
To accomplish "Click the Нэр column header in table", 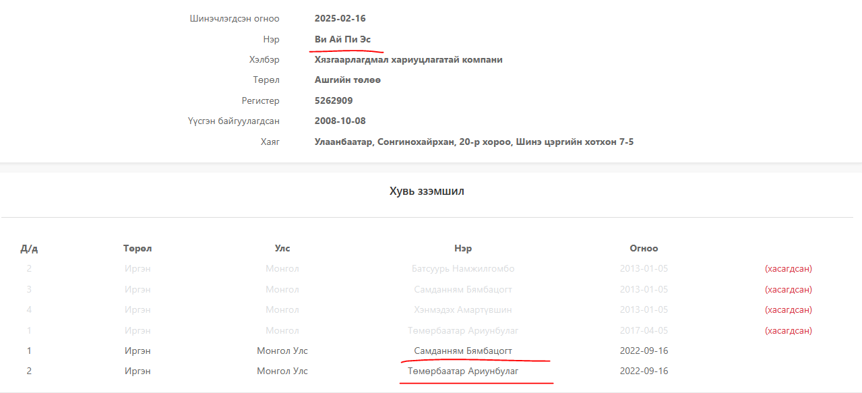I will point(463,248).
